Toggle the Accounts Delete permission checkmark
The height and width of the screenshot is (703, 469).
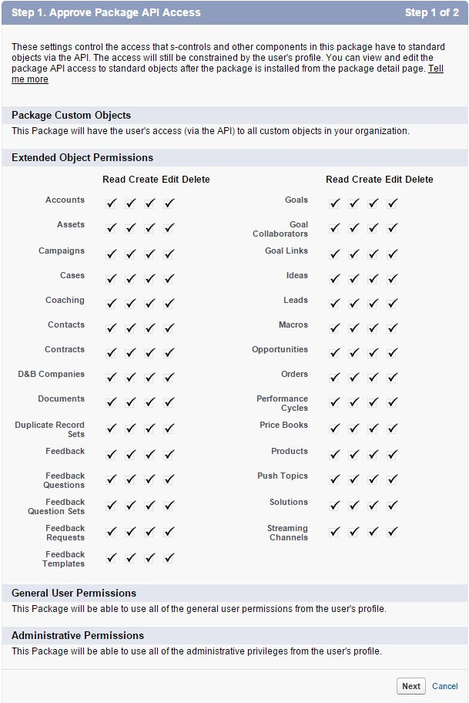(x=169, y=203)
